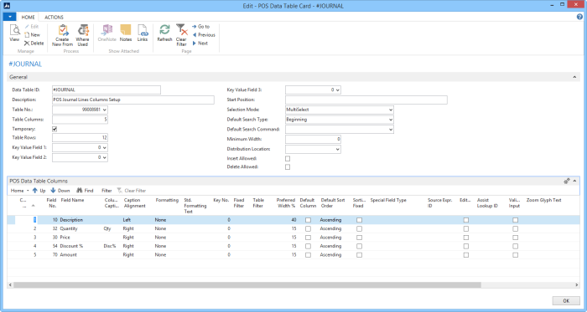Click the View icon in the Manage group
The height and width of the screenshot is (312, 587).
14,30
